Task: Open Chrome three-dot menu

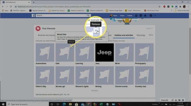Action: click(x=188, y=6)
